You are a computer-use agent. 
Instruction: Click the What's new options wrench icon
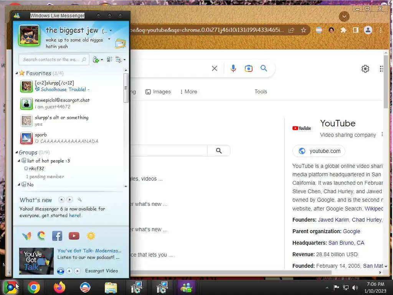pyautogui.click(x=80, y=200)
